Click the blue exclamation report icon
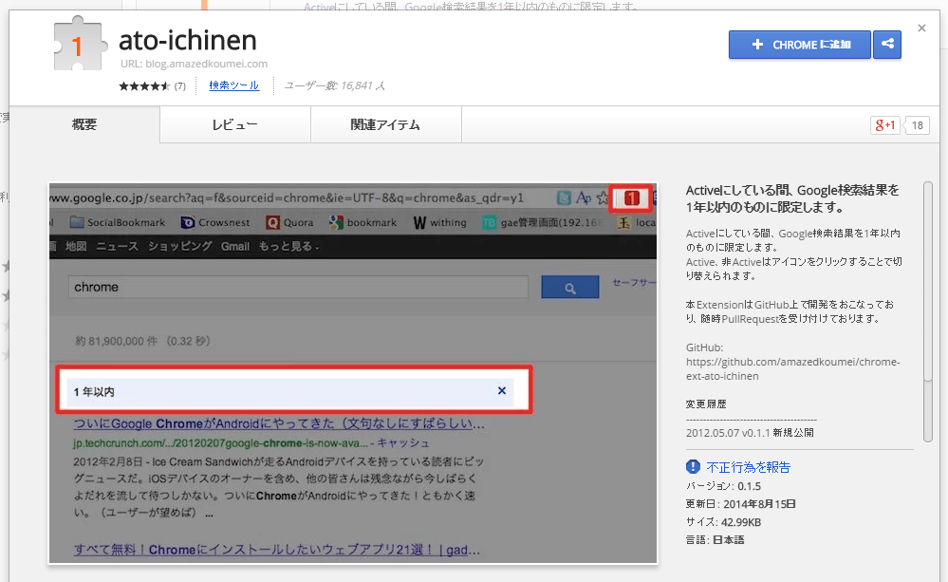Image resolution: width=948 pixels, height=582 pixels. (693, 467)
